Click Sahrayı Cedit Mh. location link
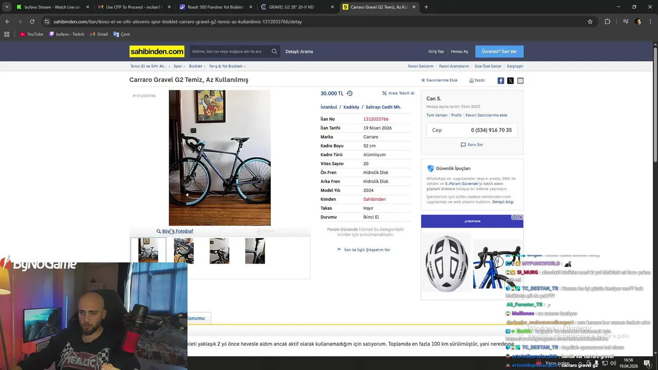Screen dimensions: 658x370 (x=383, y=107)
